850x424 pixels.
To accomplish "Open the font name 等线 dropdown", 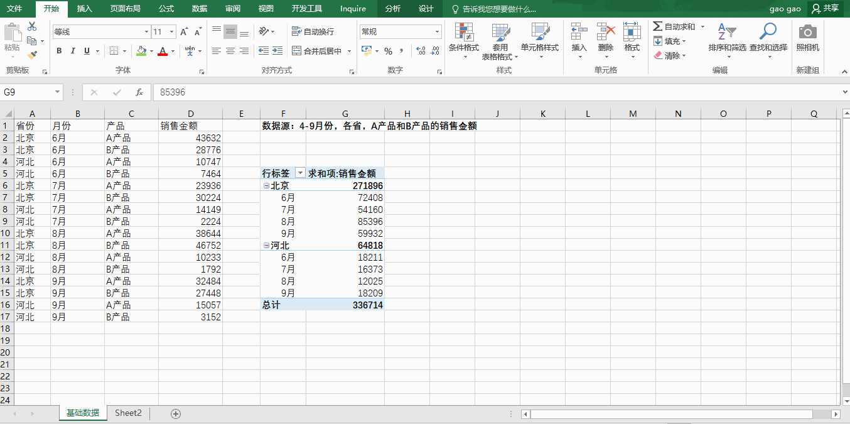I will click(x=146, y=31).
